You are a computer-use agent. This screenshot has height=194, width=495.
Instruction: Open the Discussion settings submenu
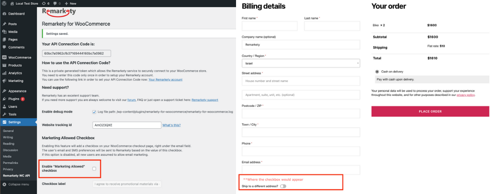[11, 150]
